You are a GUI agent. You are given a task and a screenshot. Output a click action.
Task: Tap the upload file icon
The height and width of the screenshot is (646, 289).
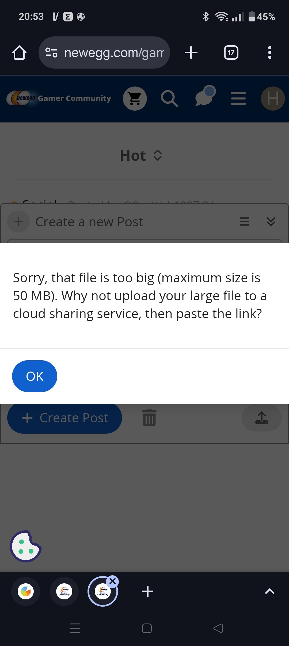click(261, 418)
